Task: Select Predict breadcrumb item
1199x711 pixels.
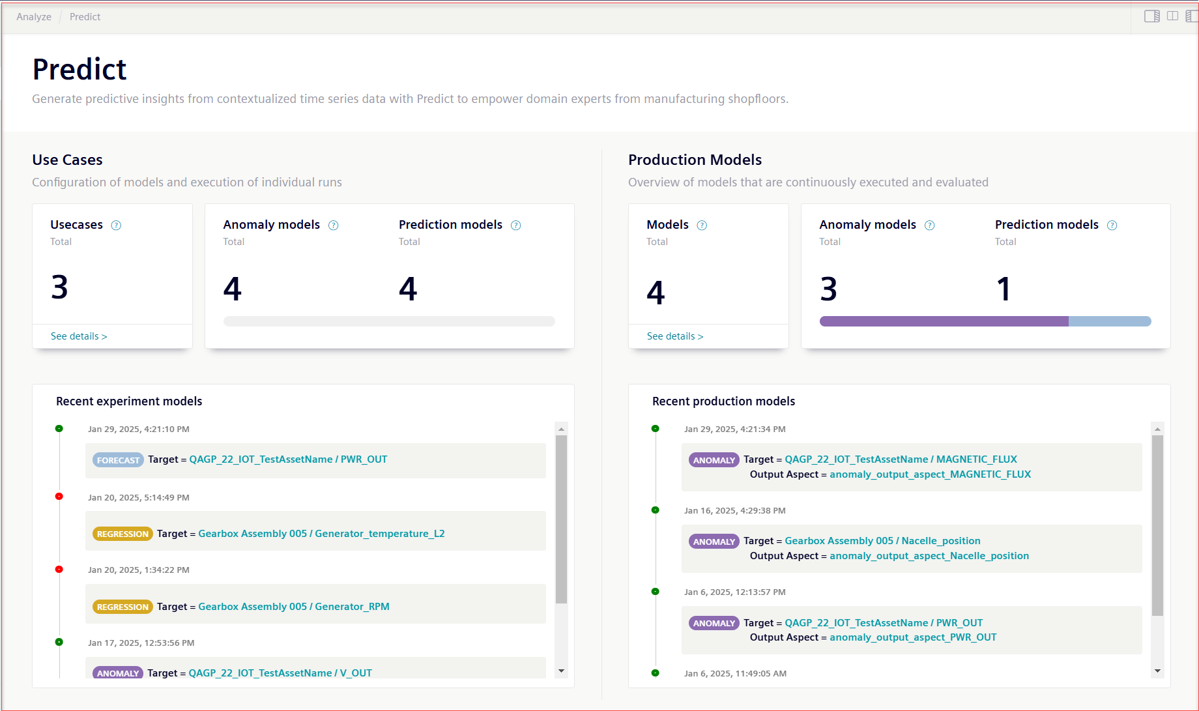Action: click(85, 17)
